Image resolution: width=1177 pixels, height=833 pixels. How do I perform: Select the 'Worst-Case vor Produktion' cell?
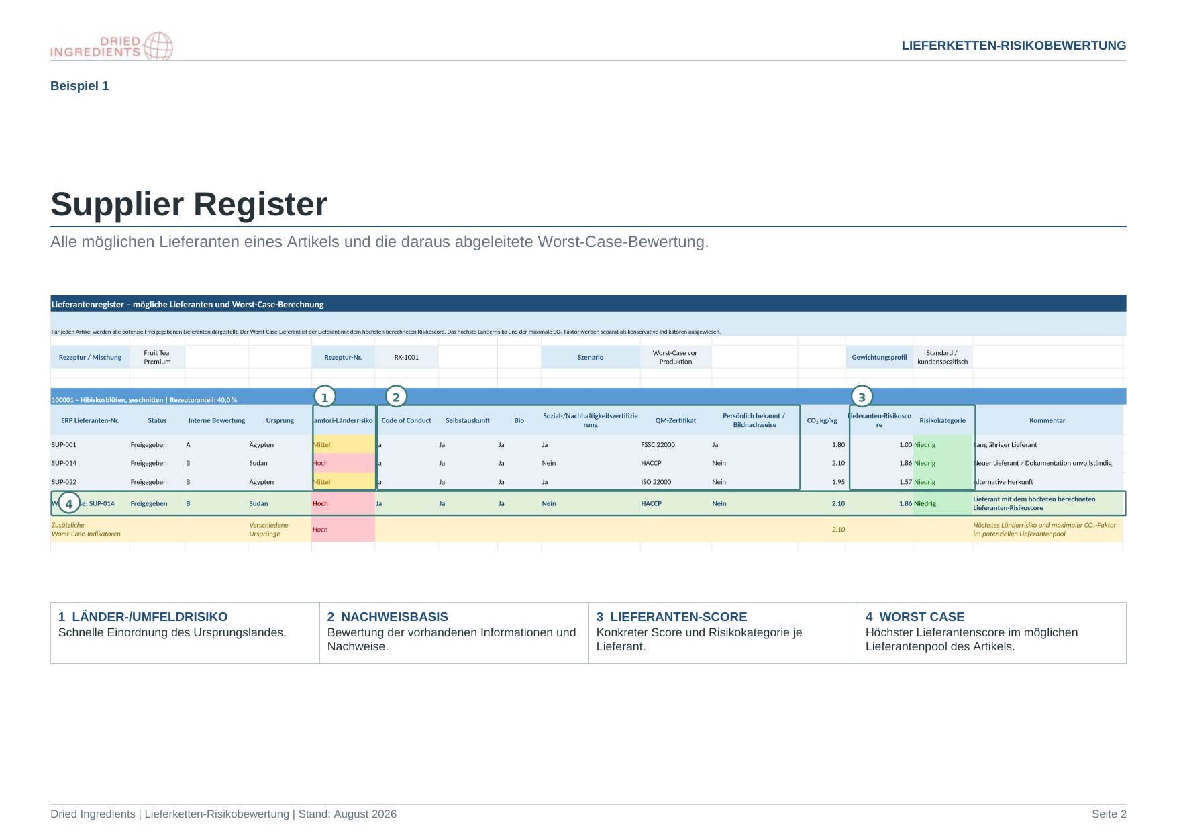click(x=675, y=357)
